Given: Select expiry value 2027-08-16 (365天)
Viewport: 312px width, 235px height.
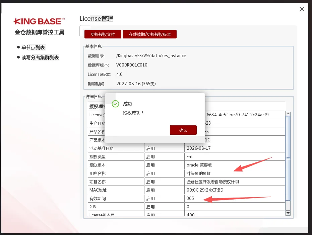Looking at the screenshot, I should (136, 84).
